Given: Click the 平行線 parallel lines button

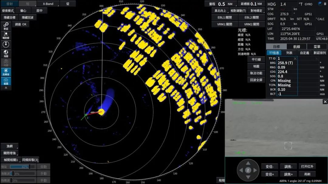Looking at the screenshot, I should pyautogui.click(x=256, y=60).
